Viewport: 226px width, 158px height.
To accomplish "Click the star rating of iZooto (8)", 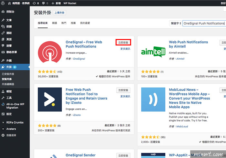I will tap(47, 126).
